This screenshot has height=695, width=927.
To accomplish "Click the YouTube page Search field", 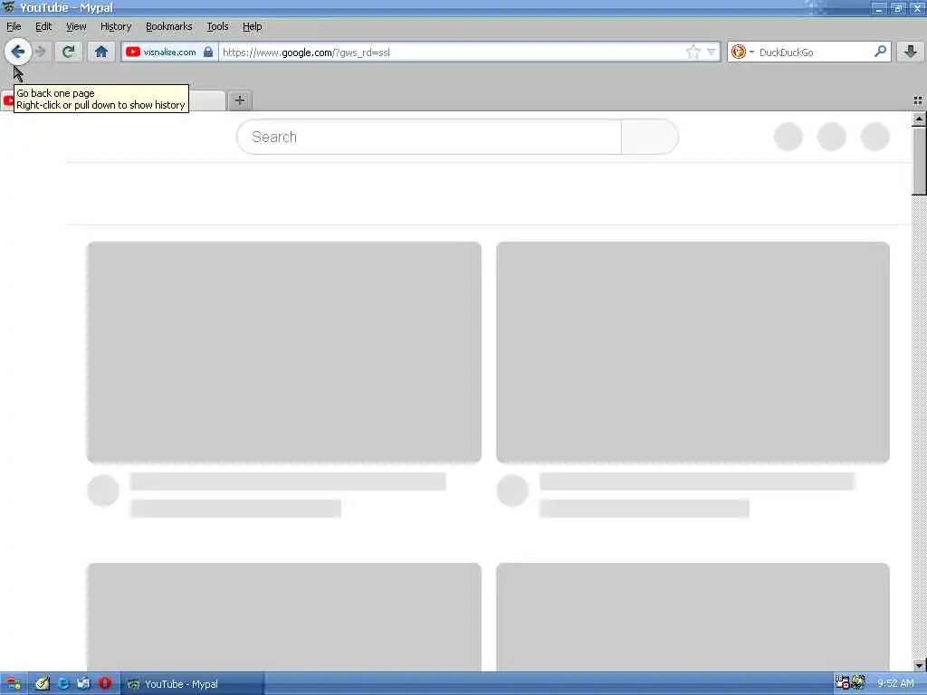I will (x=429, y=137).
